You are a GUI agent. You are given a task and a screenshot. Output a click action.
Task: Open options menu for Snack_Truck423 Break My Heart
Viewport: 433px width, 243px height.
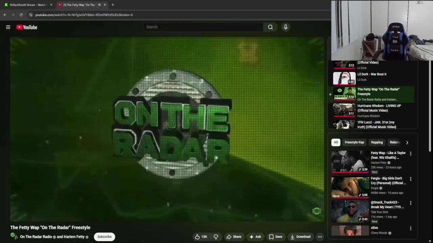(411, 203)
